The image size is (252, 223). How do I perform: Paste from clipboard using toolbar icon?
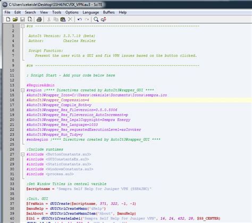click(x=63, y=19)
